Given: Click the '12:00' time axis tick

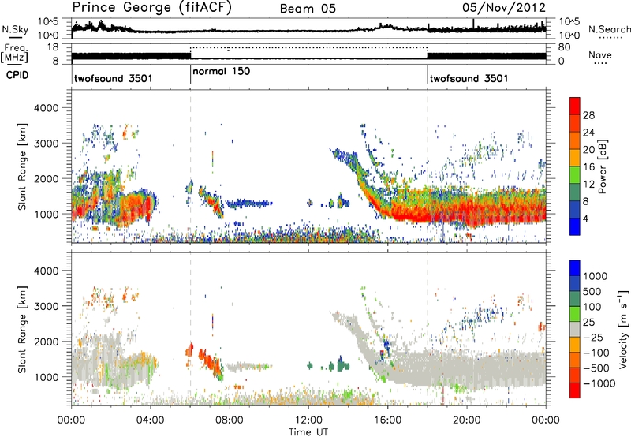Looking at the screenshot, I should click(x=308, y=420).
